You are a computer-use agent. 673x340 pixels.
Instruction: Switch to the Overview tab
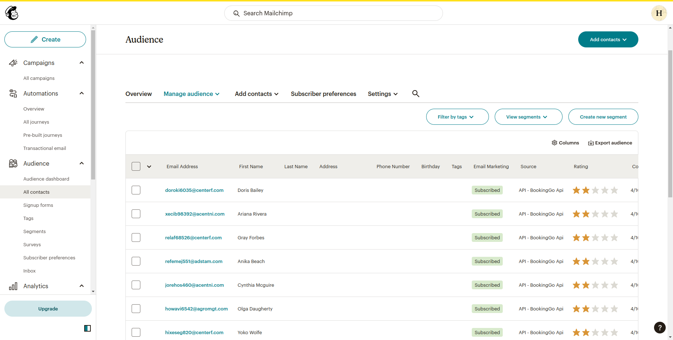139,94
